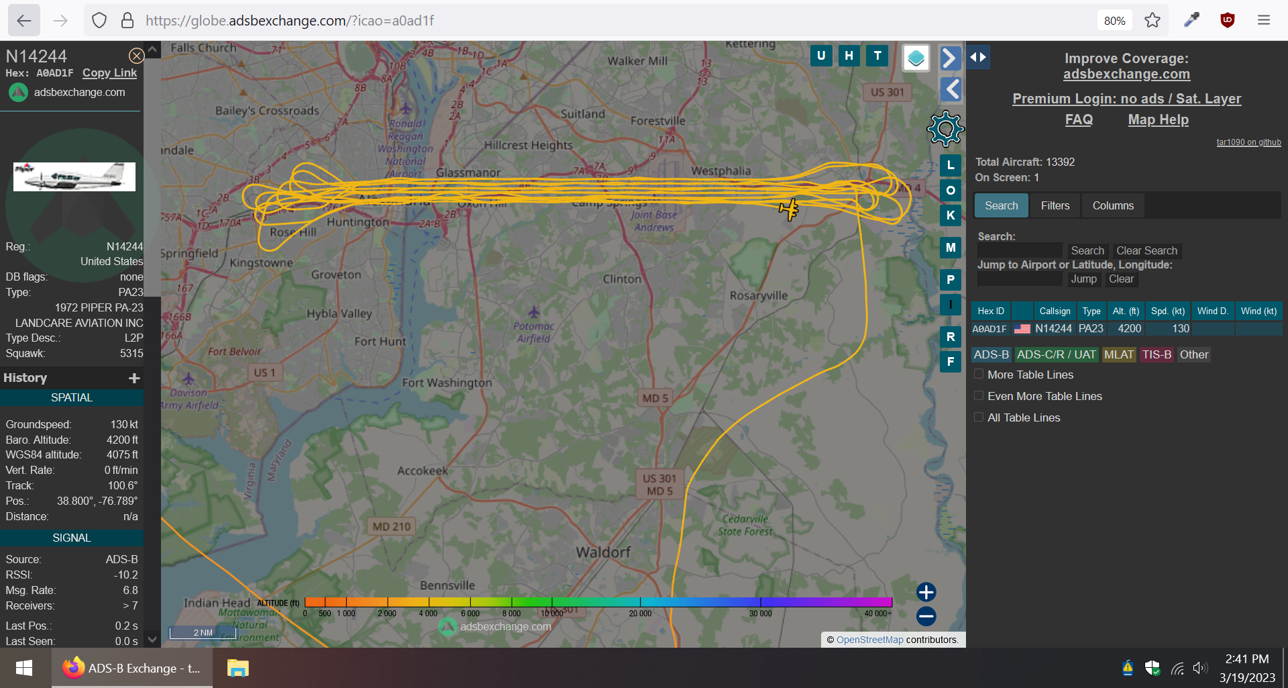
Task: Sort table by Type column
Action: pos(1091,311)
